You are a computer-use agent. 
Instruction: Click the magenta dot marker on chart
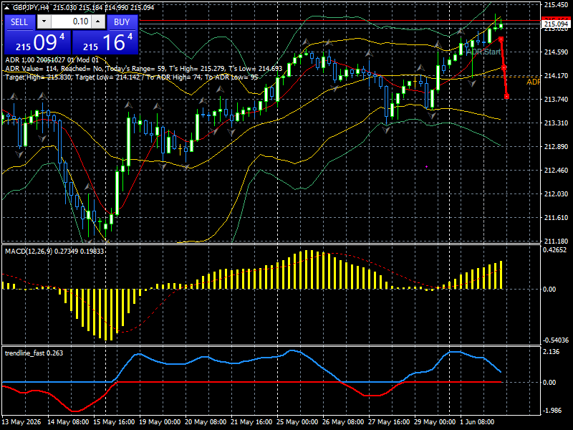click(426, 167)
